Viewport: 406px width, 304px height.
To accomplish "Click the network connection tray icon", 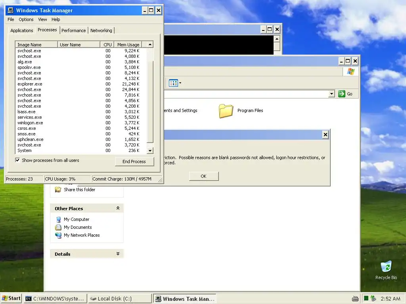I will tap(373, 298).
